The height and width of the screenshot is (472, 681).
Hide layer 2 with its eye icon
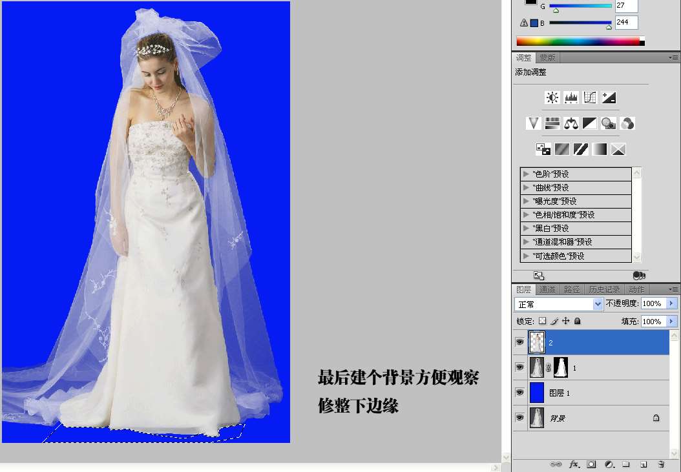click(x=519, y=342)
